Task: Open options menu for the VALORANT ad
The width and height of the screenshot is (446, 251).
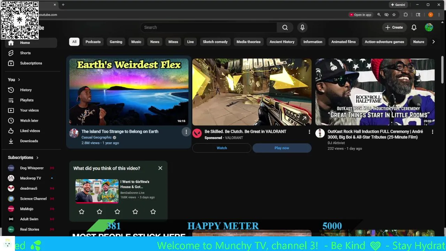Action: click(x=309, y=132)
